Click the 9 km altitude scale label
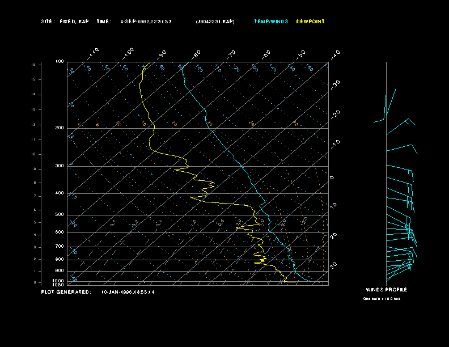The height and width of the screenshot is (347, 449). (35, 169)
